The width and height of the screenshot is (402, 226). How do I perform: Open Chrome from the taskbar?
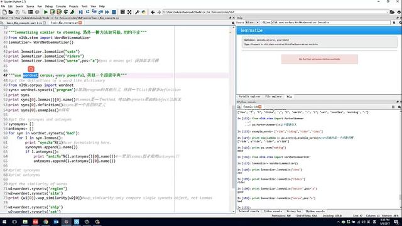click(46, 222)
